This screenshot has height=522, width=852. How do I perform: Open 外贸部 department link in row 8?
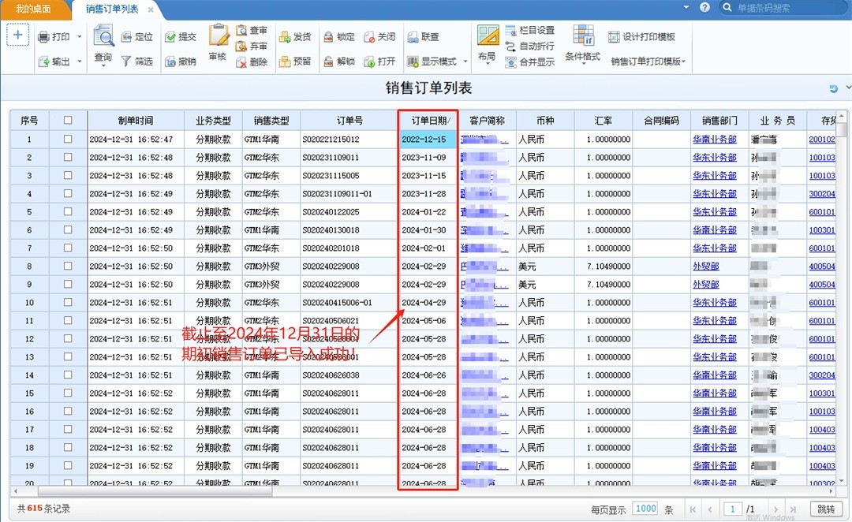705,267
